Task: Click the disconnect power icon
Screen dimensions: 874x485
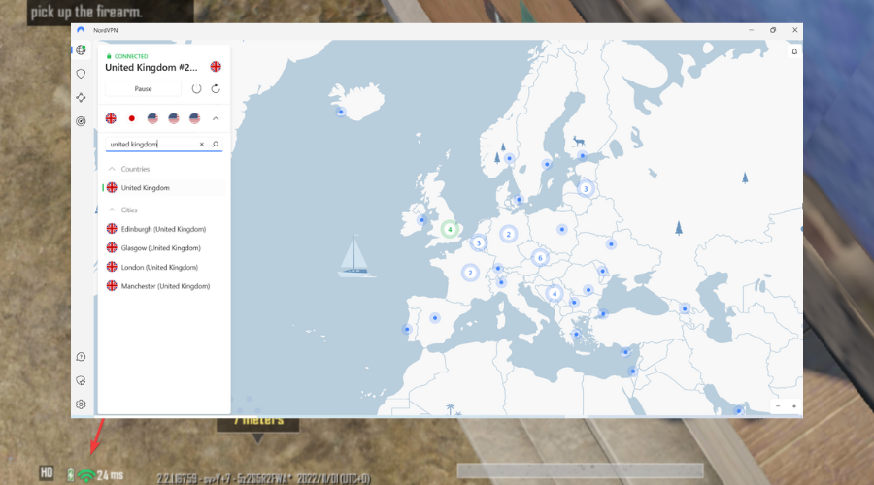Action: [196, 88]
